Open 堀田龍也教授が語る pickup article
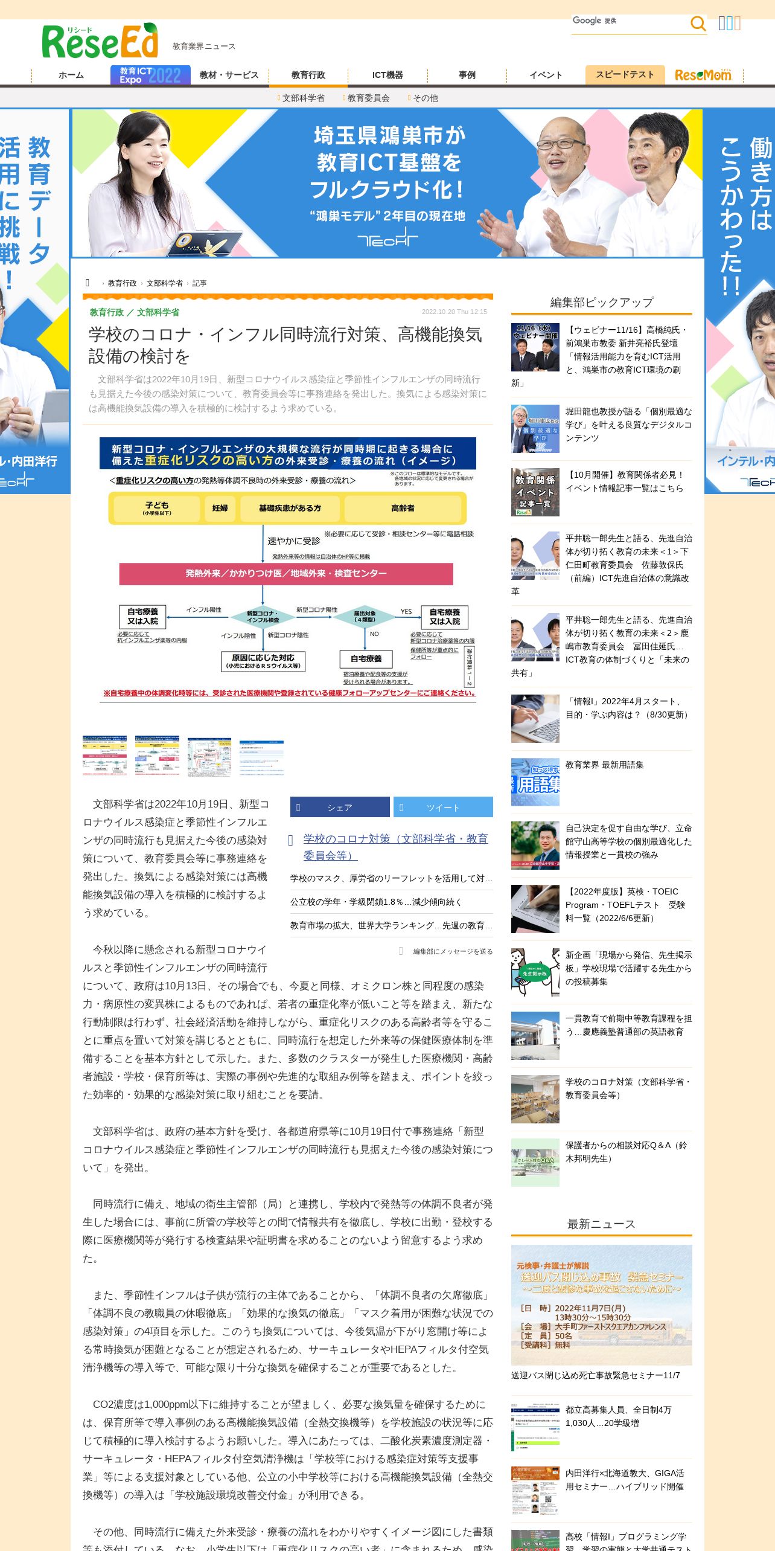Viewport: 775px width, 1551px height. coord(628,425)
